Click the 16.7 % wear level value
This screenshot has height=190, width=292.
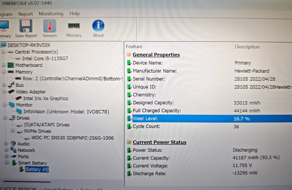241,119
